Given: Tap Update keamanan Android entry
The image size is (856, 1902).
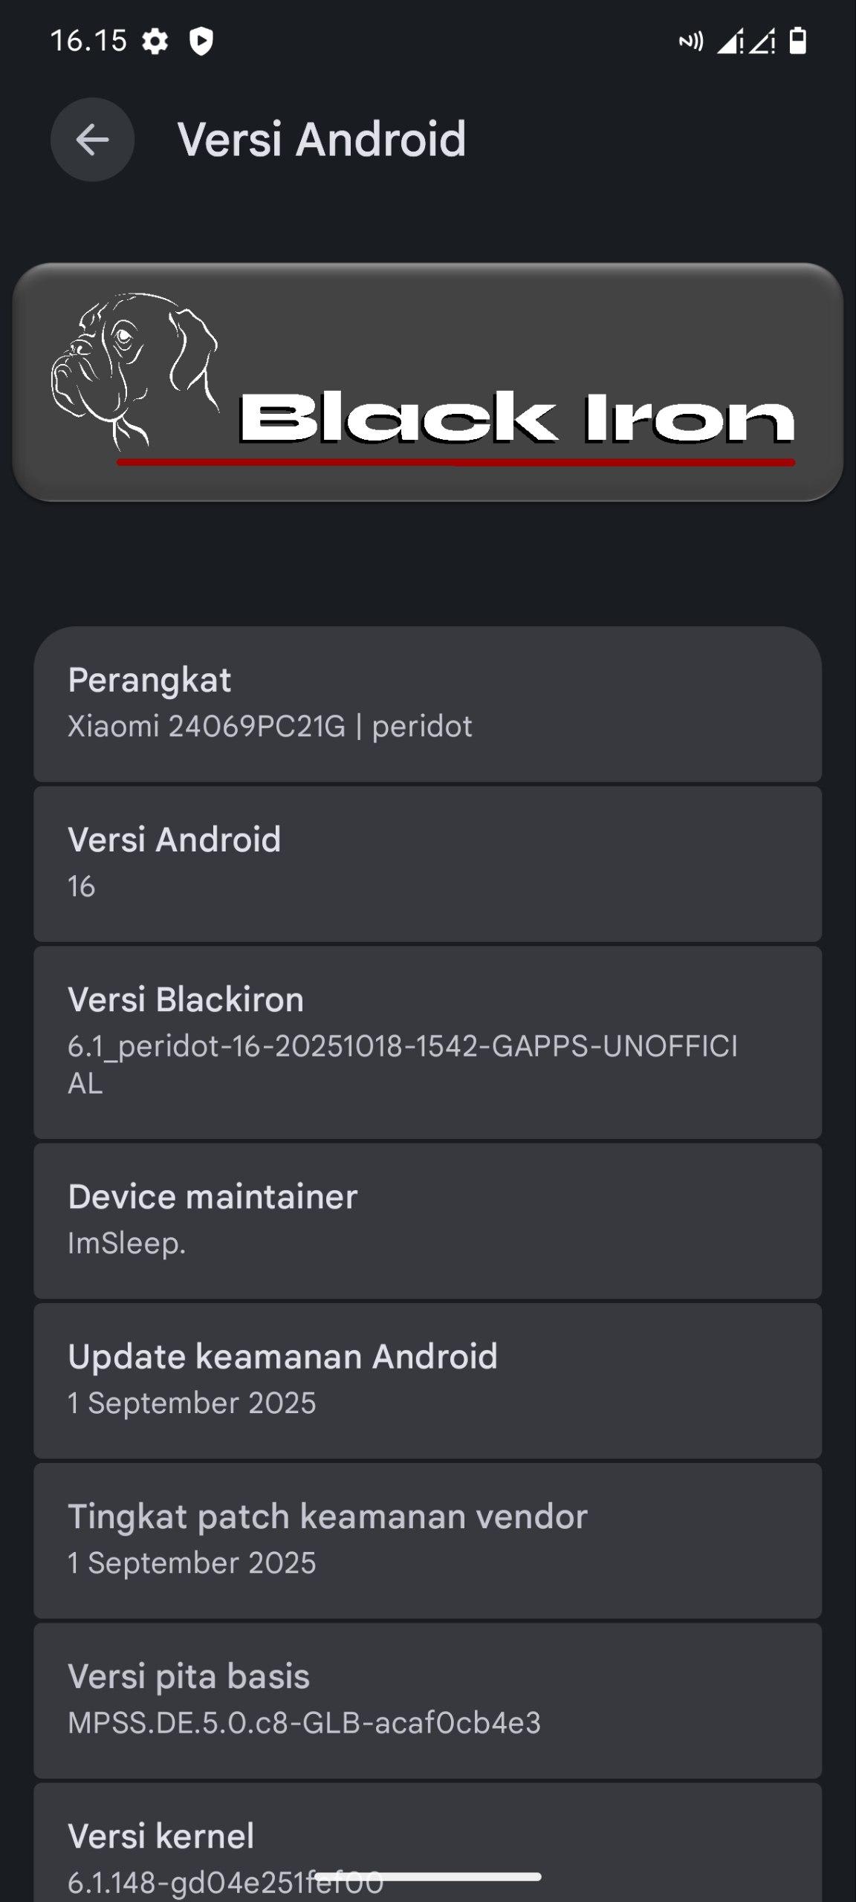Looking at the screenshot, I should tap(427, 1379).
